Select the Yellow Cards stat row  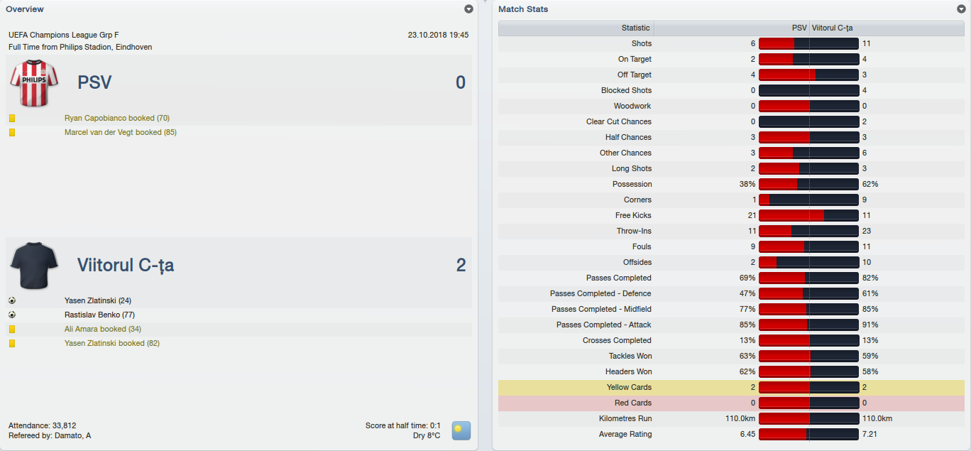point(731,387)
